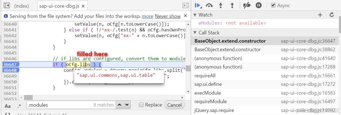Viewport: 341px width, 115px height.
Task: Focus the .modules search field
Action: pos(71,105)
